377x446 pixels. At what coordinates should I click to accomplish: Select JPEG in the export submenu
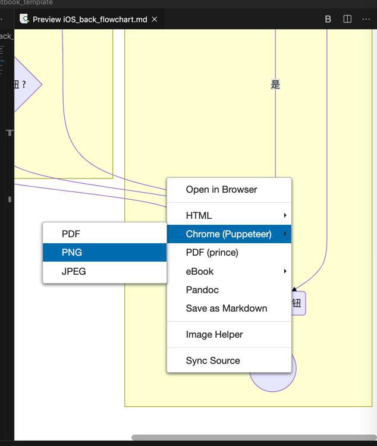coord(74,271)
